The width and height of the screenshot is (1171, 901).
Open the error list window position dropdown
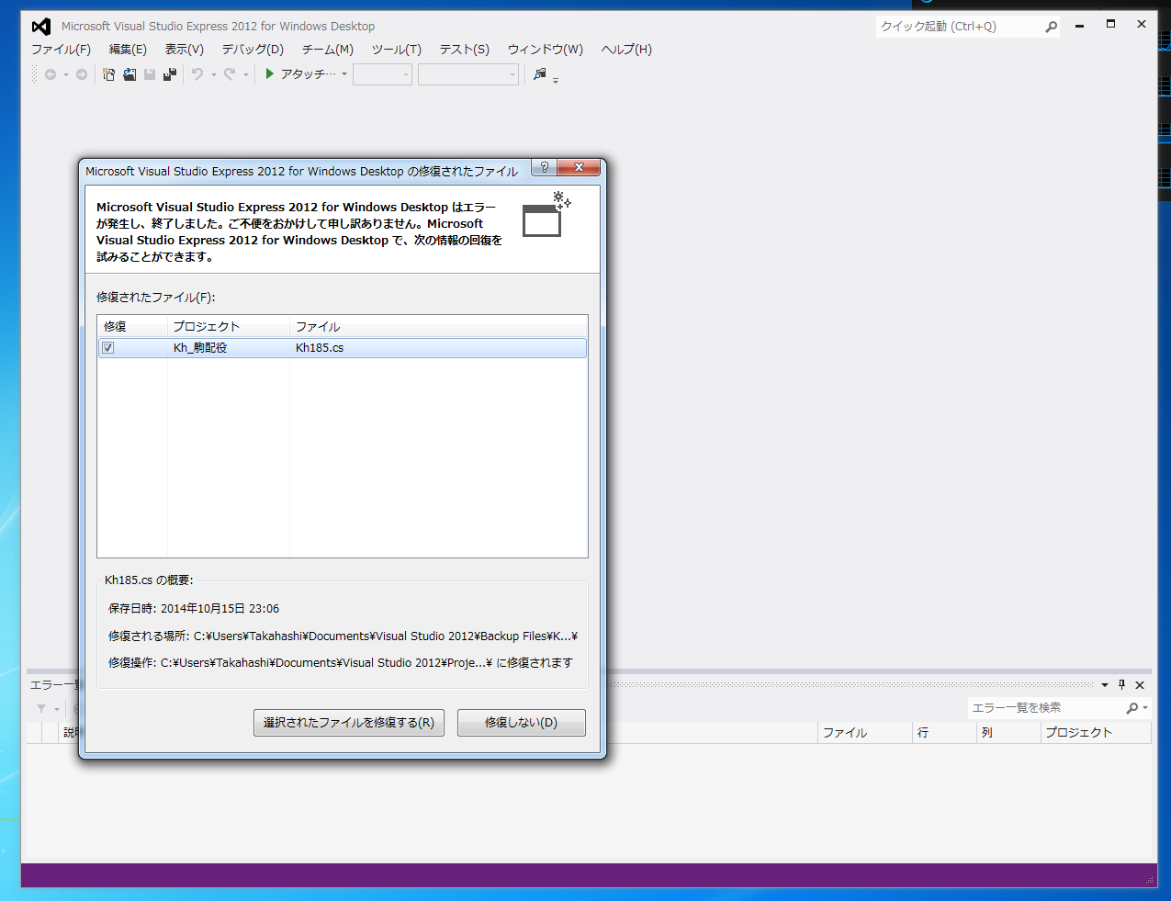point(1105,684)
